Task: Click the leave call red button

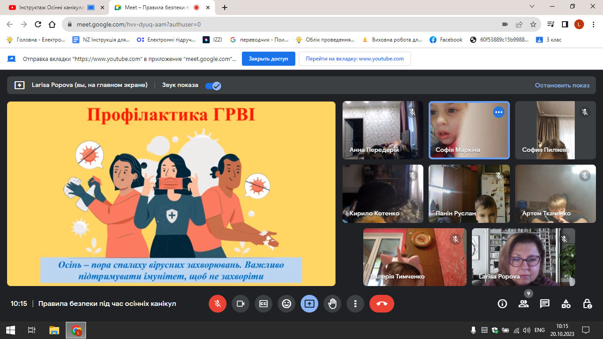Action: click(x=381, y=304)
